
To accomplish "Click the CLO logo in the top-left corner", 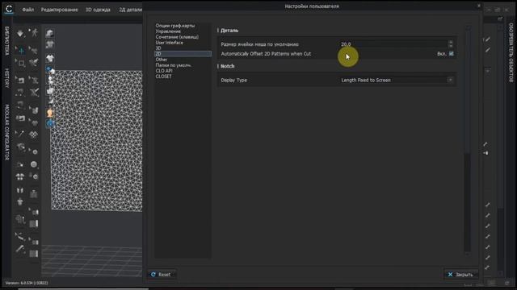I will (x=9, y=9).
